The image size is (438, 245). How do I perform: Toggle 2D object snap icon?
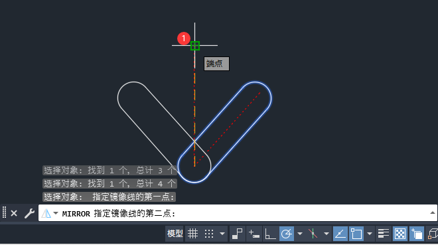pyautogui.click(x=356, y=234)
